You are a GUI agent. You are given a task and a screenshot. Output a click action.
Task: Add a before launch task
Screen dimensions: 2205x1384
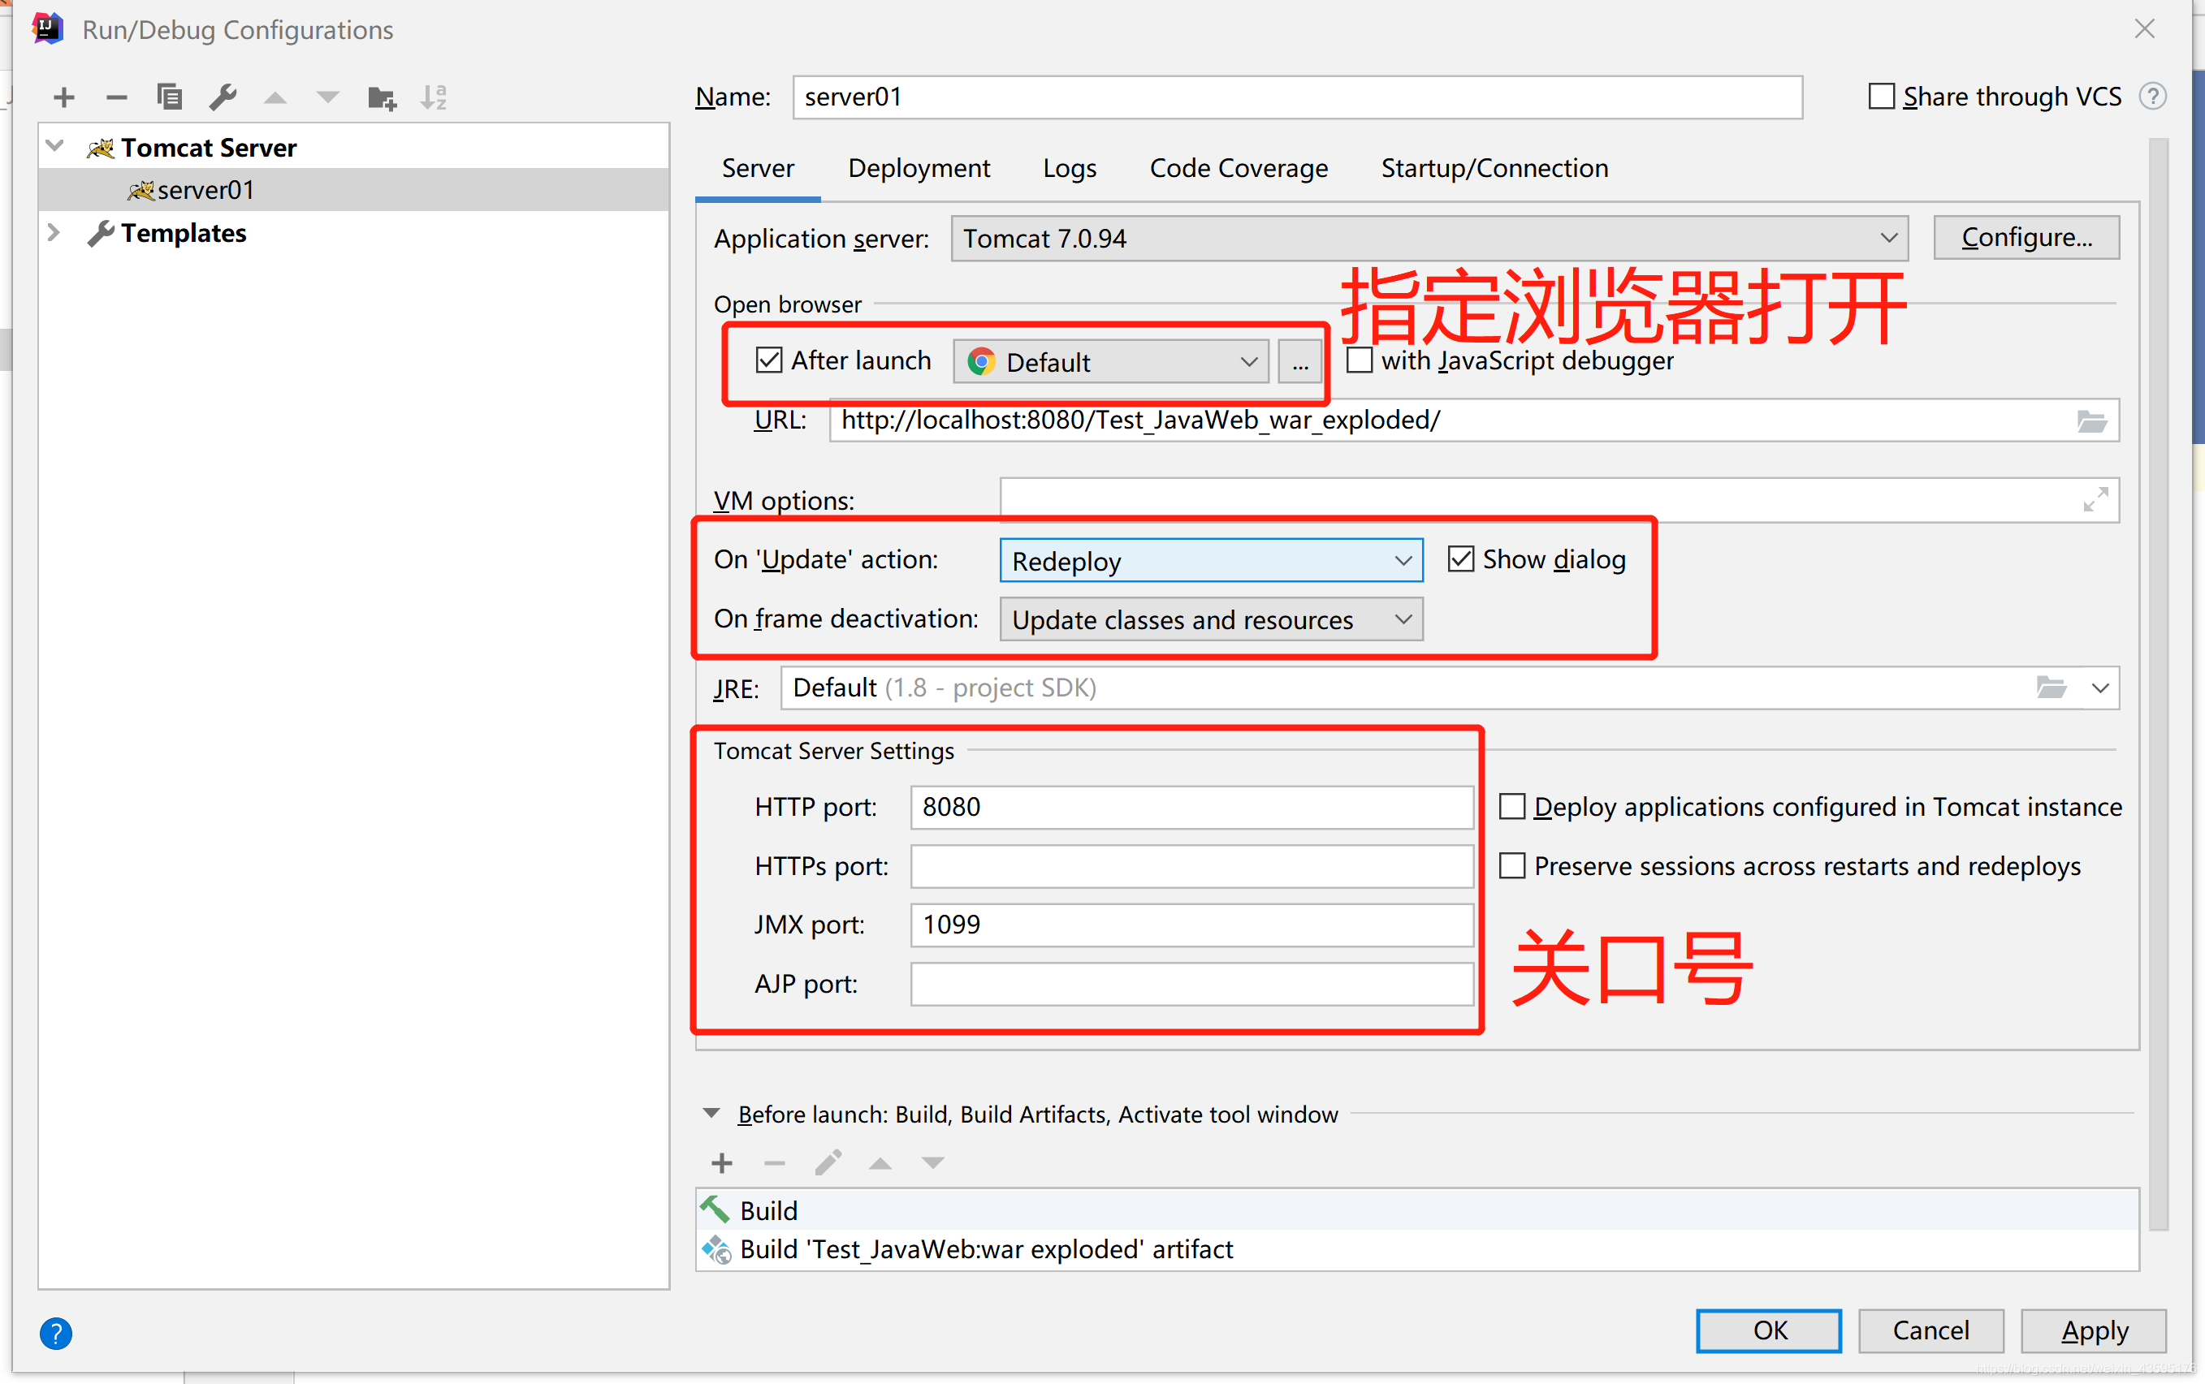tap(721, 1162)
